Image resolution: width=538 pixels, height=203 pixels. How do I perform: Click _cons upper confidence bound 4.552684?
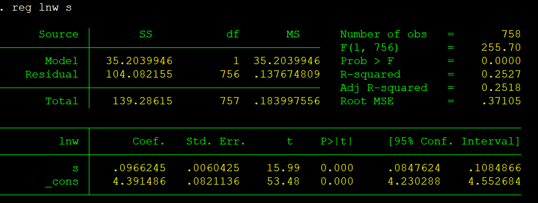tap(494, 181)
